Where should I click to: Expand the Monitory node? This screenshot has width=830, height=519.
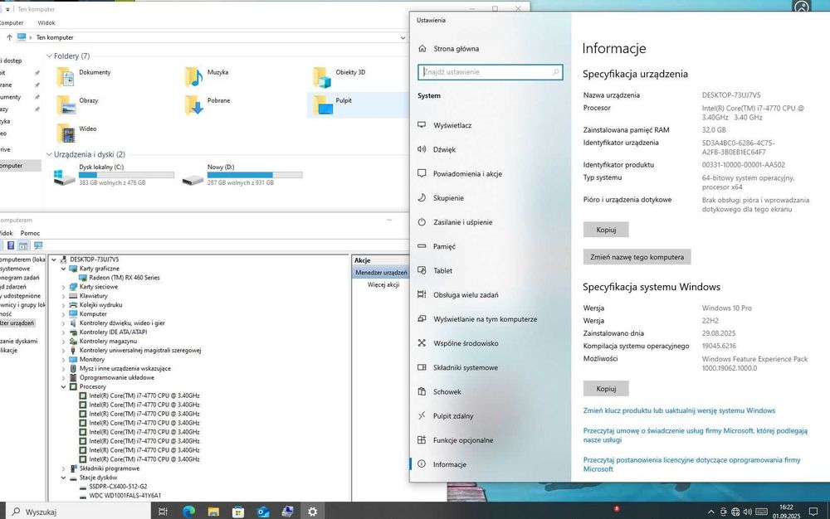[64, 359]
